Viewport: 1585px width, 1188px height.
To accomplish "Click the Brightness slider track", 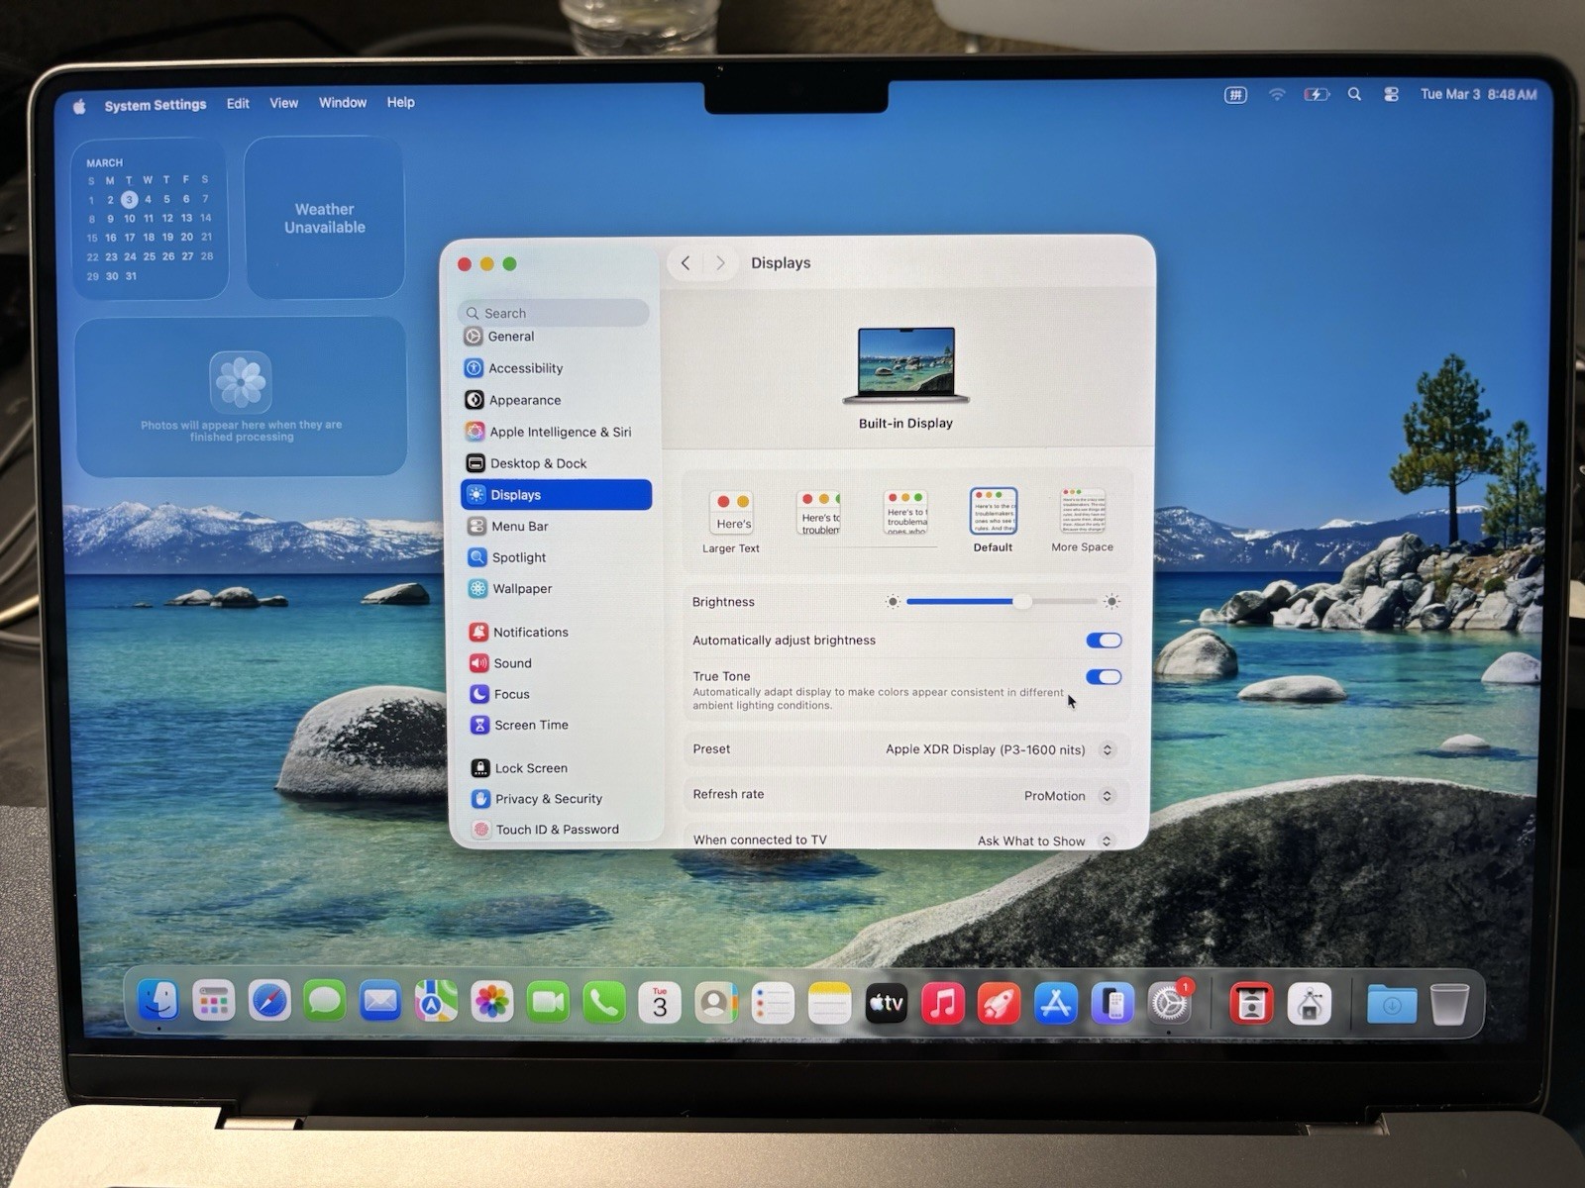I will click(x=1002, y=602).
